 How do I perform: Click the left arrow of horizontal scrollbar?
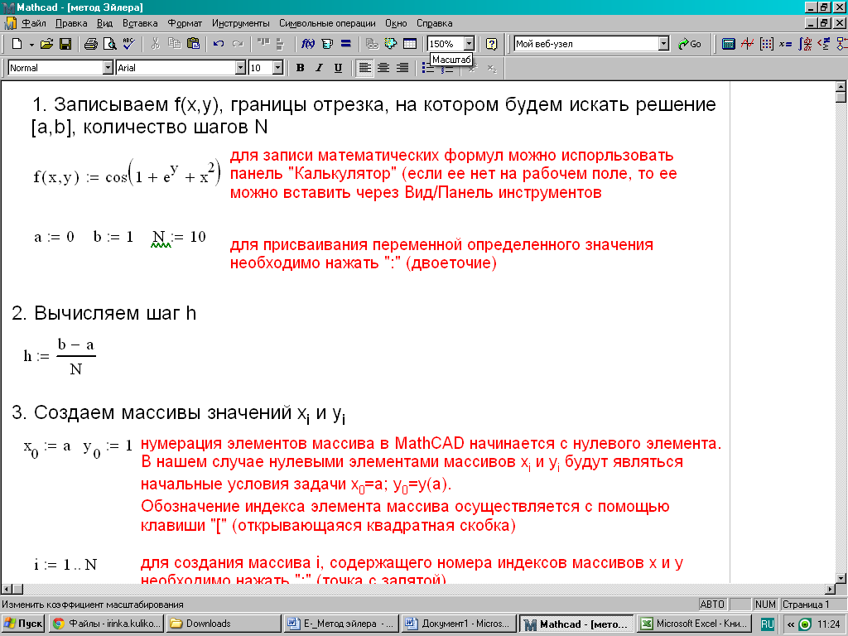coord(7,589)
